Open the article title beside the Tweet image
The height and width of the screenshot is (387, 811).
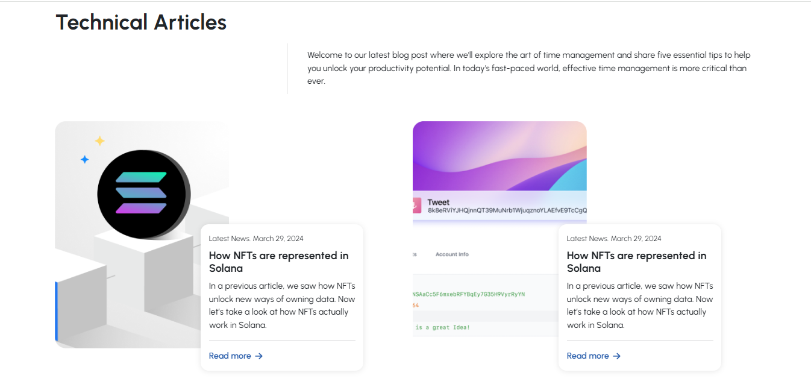636,262
